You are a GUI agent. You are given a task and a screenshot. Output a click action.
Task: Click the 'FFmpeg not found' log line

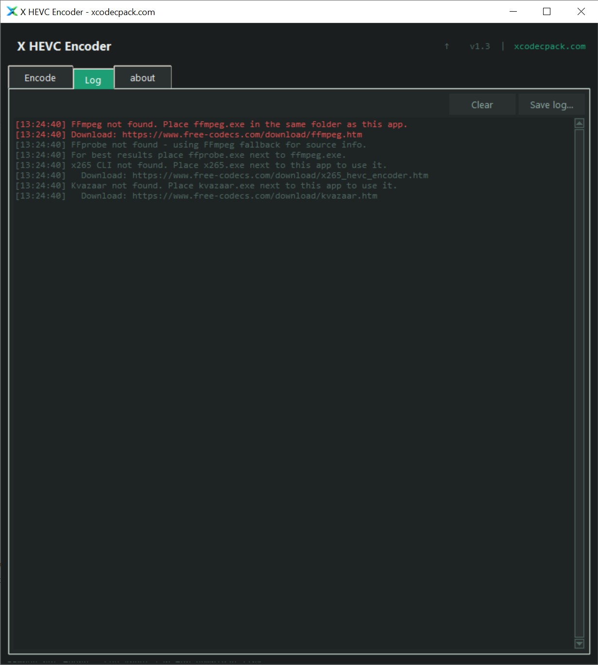click(x=211, y=124)
